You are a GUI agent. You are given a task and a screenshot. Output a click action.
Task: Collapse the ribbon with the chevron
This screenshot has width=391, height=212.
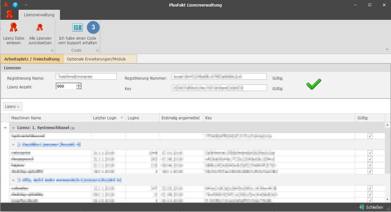pos(387,49)
